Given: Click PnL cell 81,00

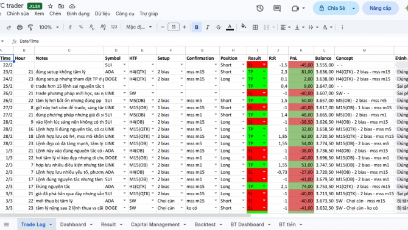Looking at the screenshot, I should (x=301, y=72).
